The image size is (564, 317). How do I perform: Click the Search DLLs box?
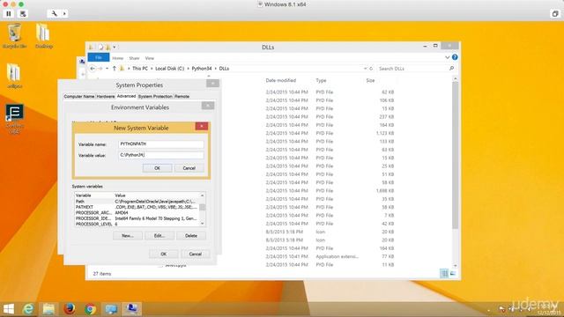coord(412,69)
